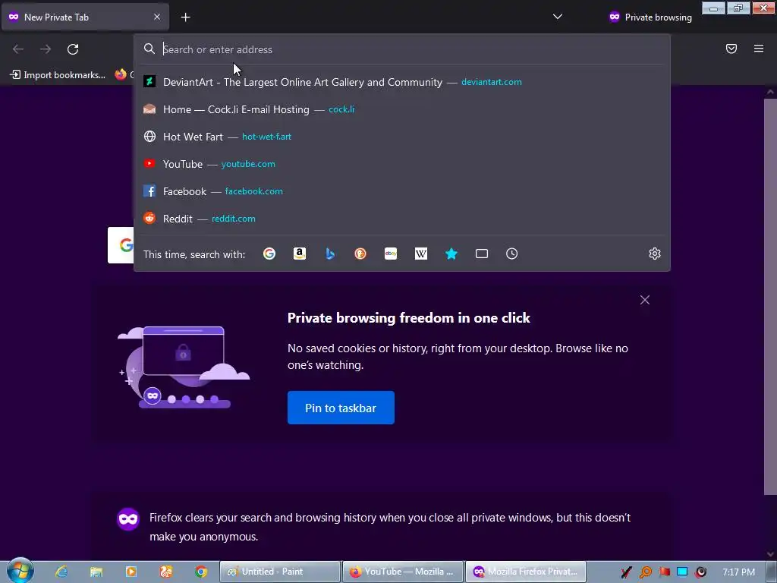The height and width of the screenshot is (583, 777).
Task: Launch Internet Explorer from taskbar
Action: [61, 572]
